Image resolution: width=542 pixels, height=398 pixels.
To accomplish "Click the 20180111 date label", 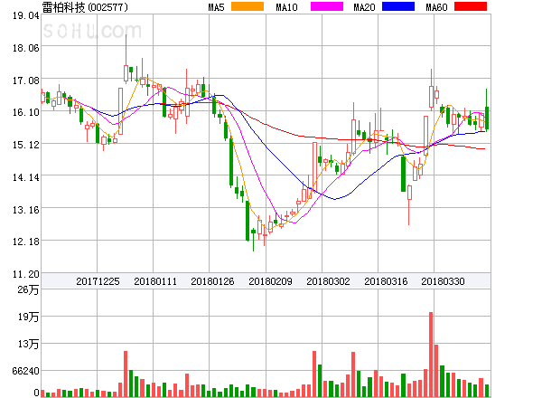I will 155,281.
